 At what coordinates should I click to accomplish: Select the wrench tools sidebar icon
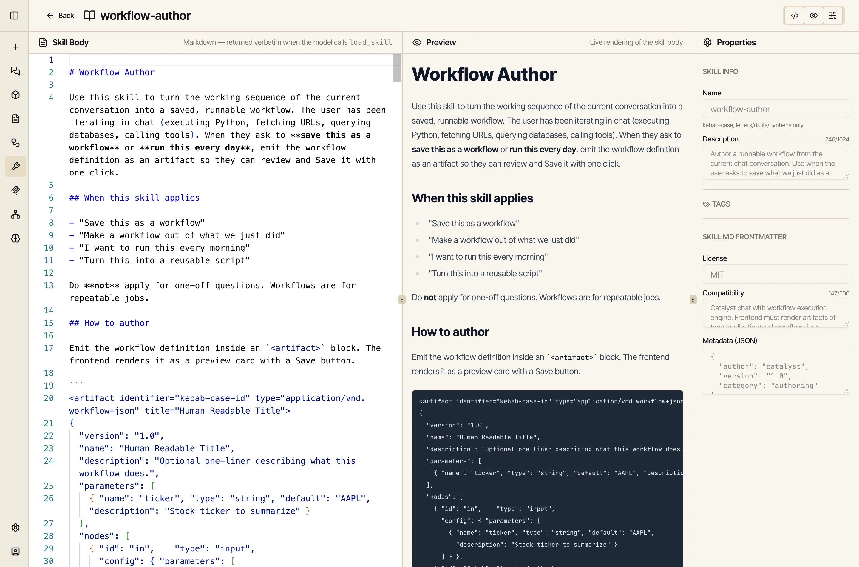[15, 166]
